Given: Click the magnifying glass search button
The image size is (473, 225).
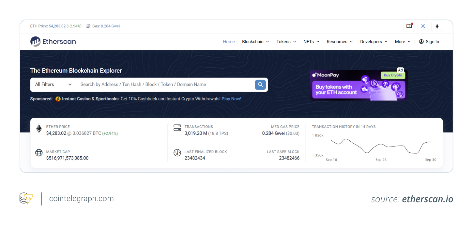Looking at the screenshot, I should 260,85.
